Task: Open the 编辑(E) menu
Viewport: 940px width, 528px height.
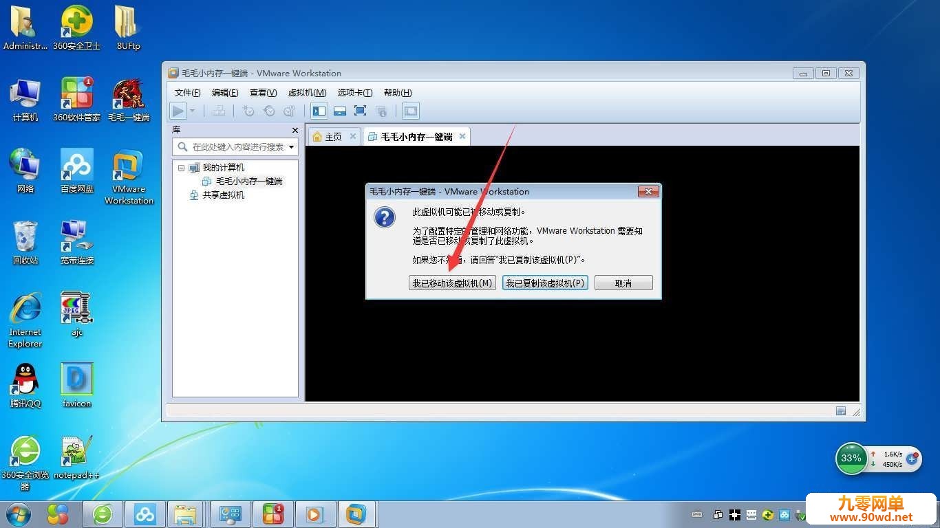Action: click(225, 93)
